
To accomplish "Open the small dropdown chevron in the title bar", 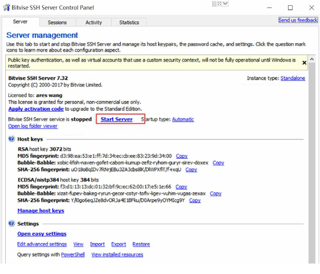I will coord(226,3).
